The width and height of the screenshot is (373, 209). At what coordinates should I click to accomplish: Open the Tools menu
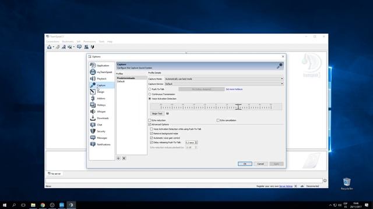[101, 42]
